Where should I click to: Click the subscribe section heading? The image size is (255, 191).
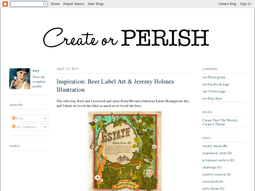tap(16, 105)
